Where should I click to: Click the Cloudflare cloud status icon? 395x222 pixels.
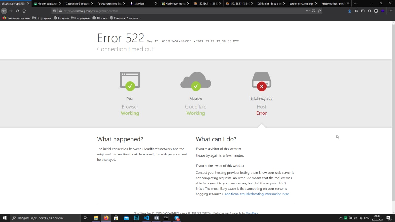196,81
